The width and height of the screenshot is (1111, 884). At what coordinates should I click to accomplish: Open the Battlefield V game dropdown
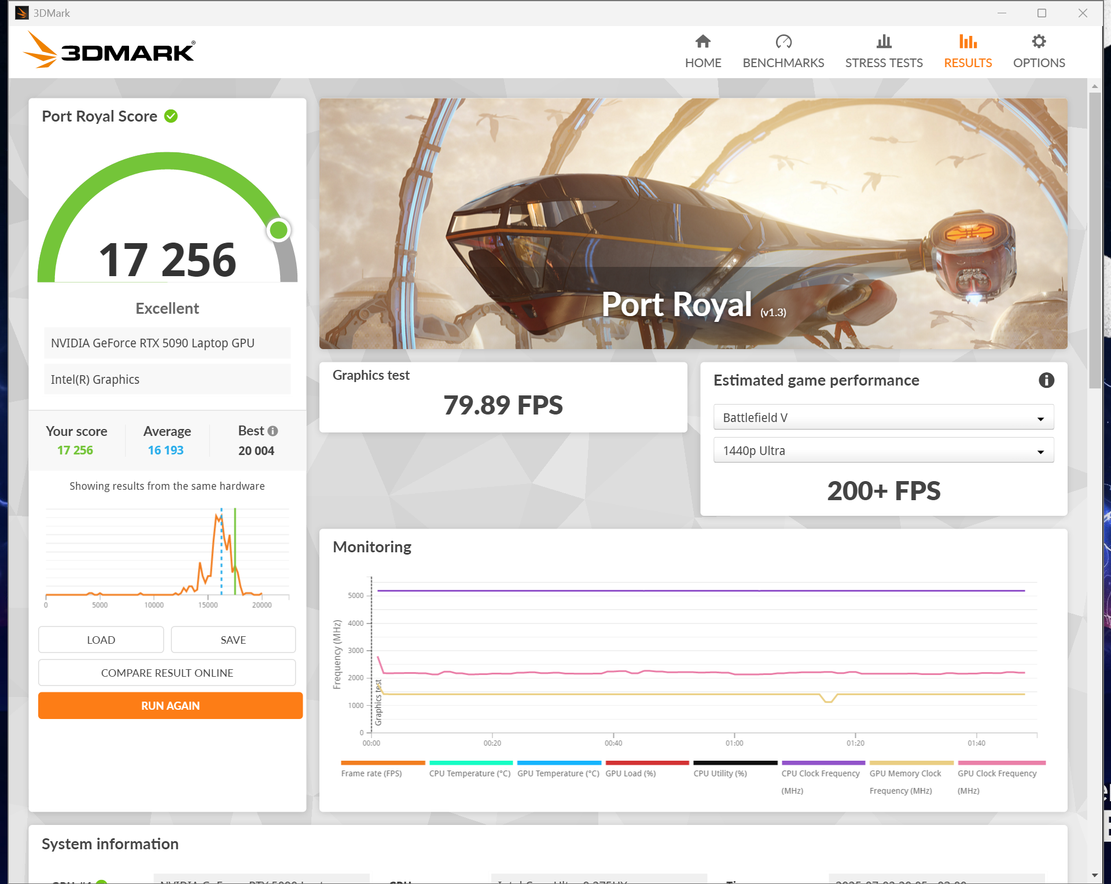pyautogui.click(x=883, y=417)
